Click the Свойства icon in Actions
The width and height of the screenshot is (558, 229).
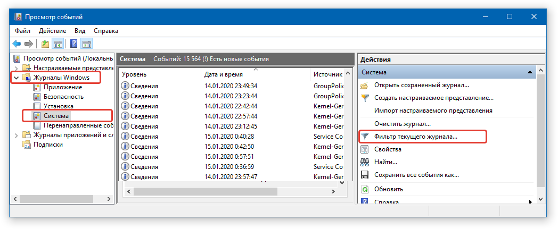point(365,149)
